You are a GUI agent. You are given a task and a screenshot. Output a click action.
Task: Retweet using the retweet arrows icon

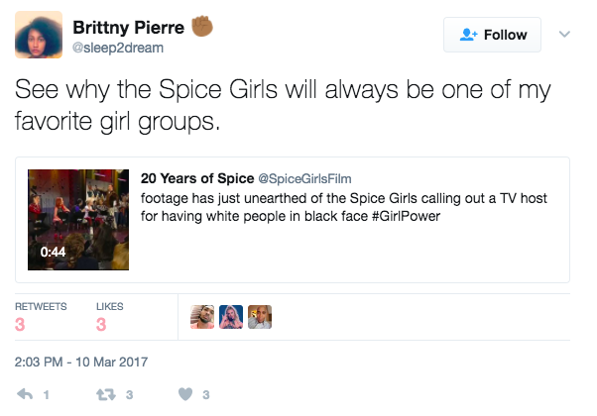click(x=106, y=394)
